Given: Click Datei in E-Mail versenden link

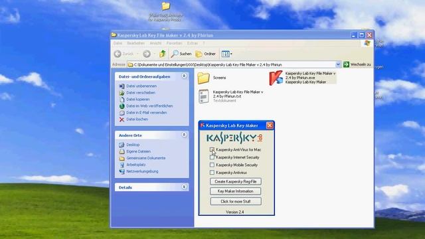Looking at the screenshot, I should (x=147, y=113).
